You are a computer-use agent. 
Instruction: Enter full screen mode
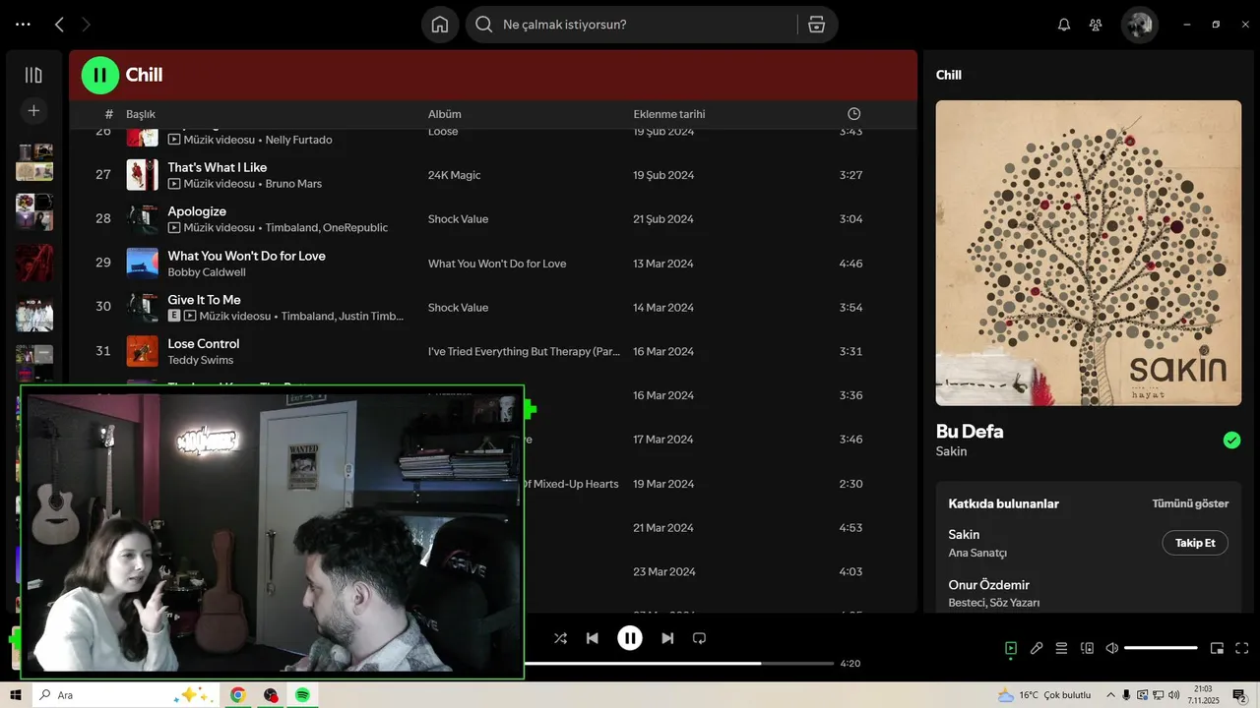[x=1241, y=648]
